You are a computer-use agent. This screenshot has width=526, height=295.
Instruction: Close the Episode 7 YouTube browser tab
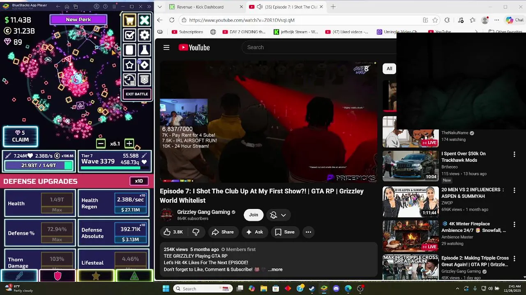tap(321, 7)
